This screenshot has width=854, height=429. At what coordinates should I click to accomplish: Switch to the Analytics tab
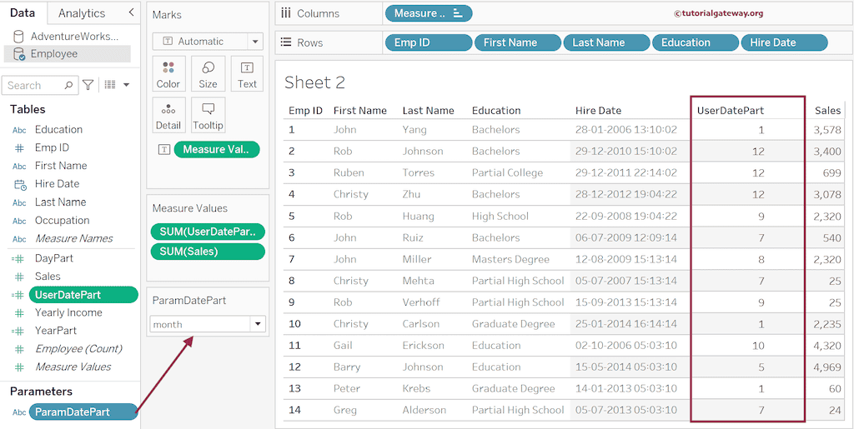tap(82, 13)
